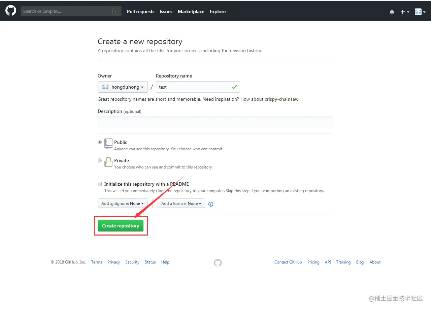Open the Training footer link
Viewport: 431px width, 310px height.
[343, 262]
